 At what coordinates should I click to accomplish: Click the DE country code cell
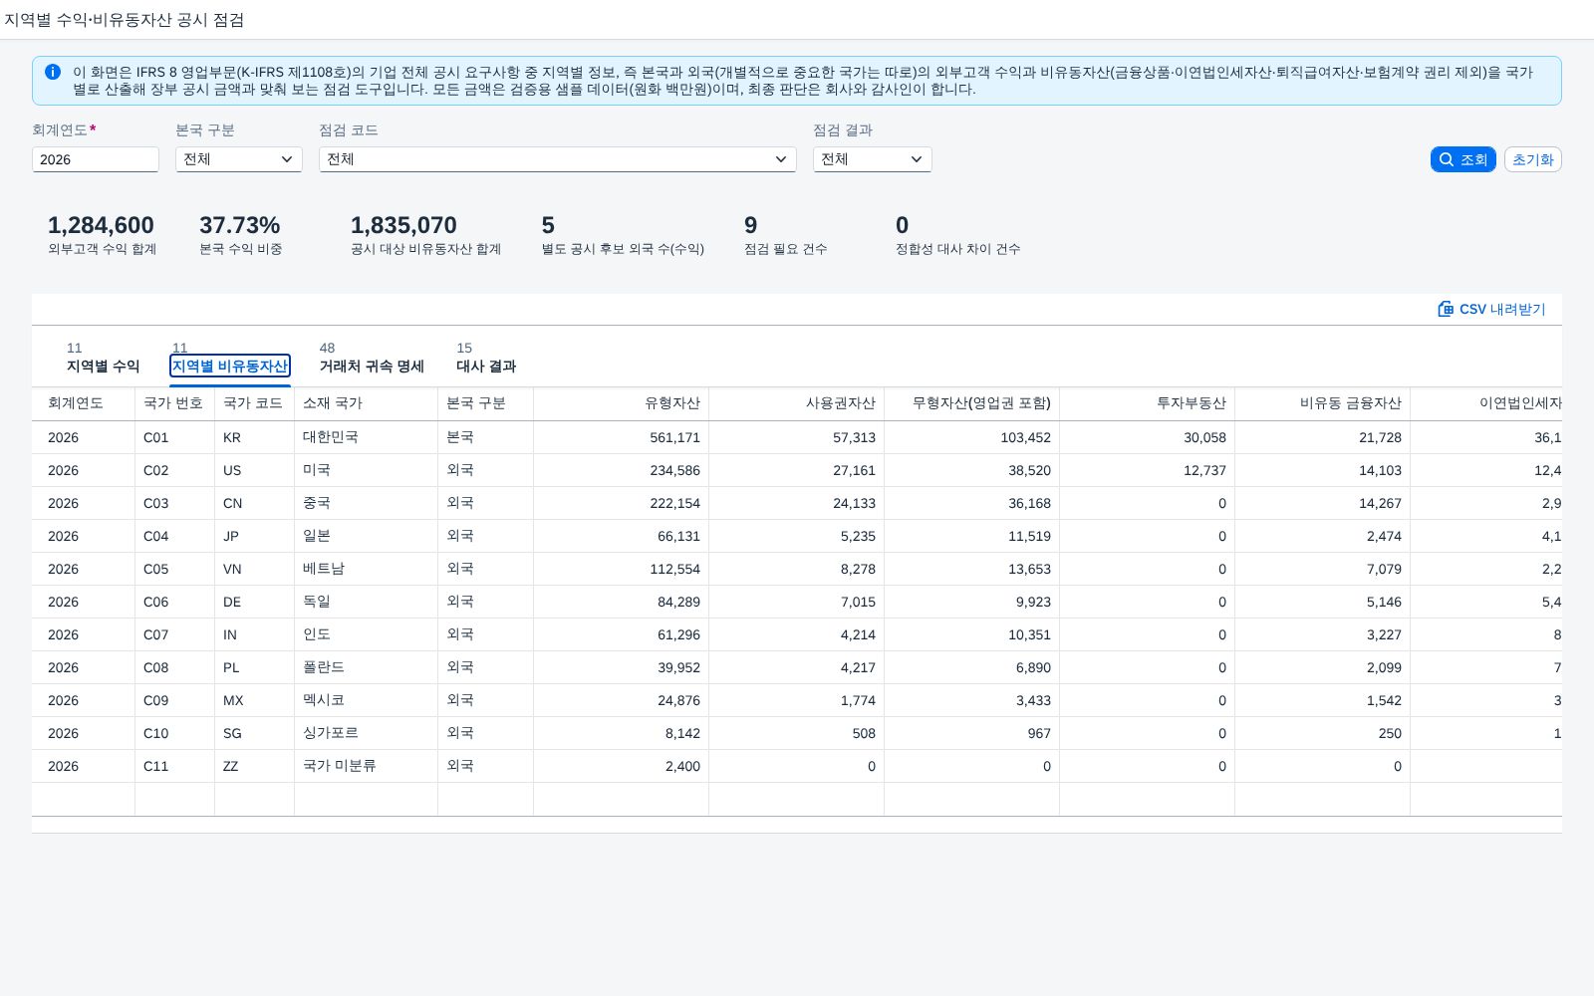pyautogui.click(x=255, y=602)
